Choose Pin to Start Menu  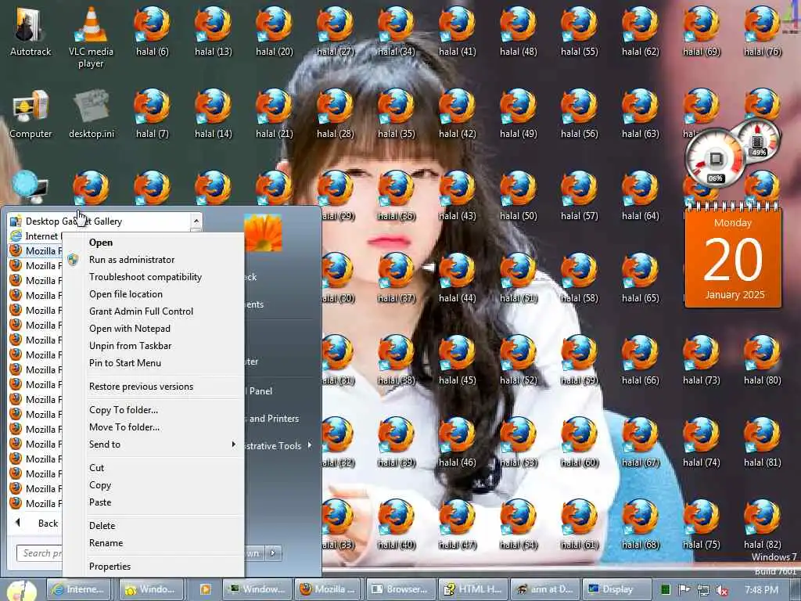click(x=124, y=363)
